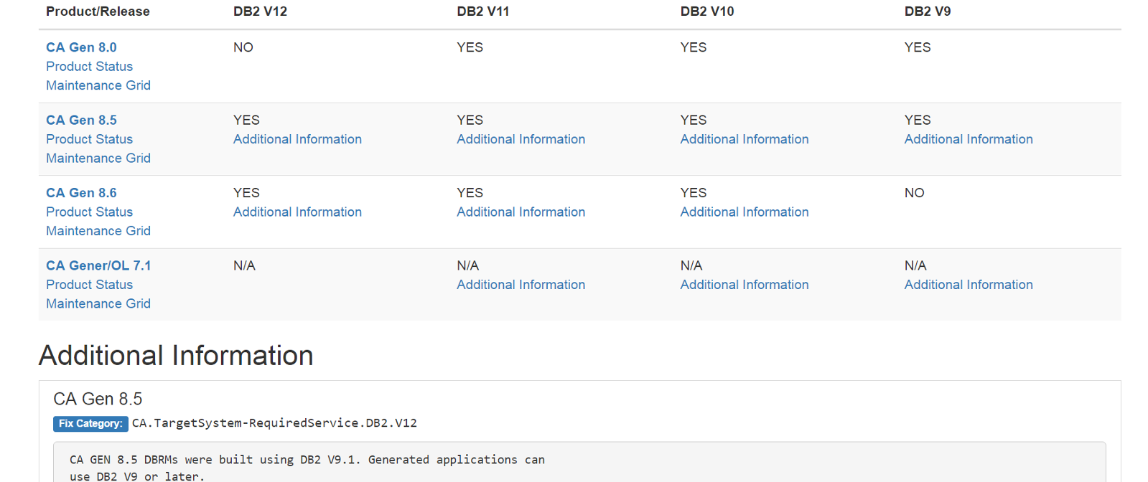Open the CA Gen 8.5 product link

click(81, 120)
